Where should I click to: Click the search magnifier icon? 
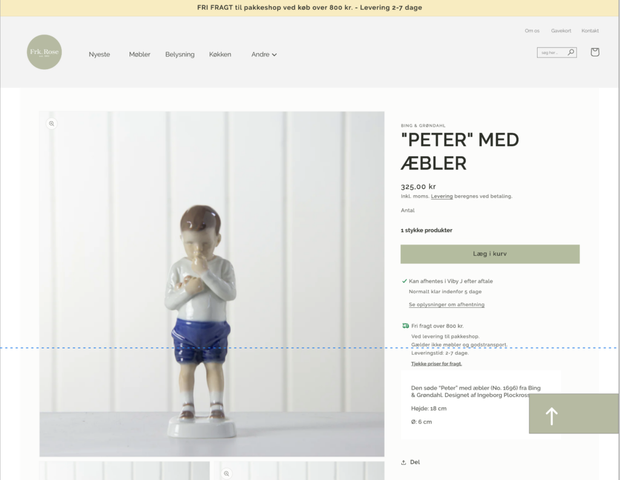pos(571,52)
